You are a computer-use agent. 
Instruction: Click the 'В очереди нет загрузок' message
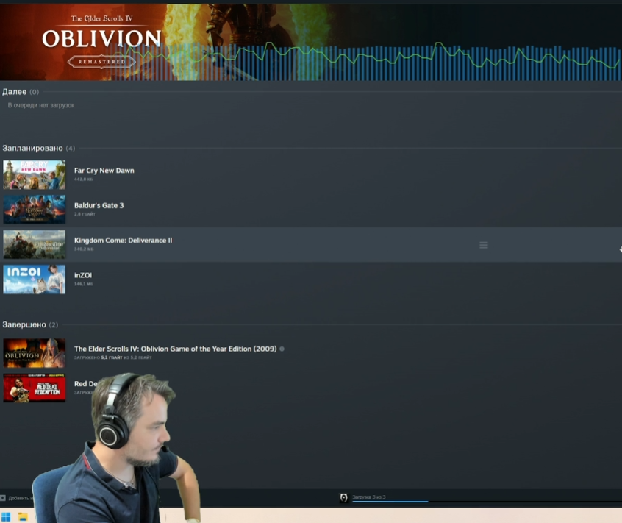[x=41, y=105]
